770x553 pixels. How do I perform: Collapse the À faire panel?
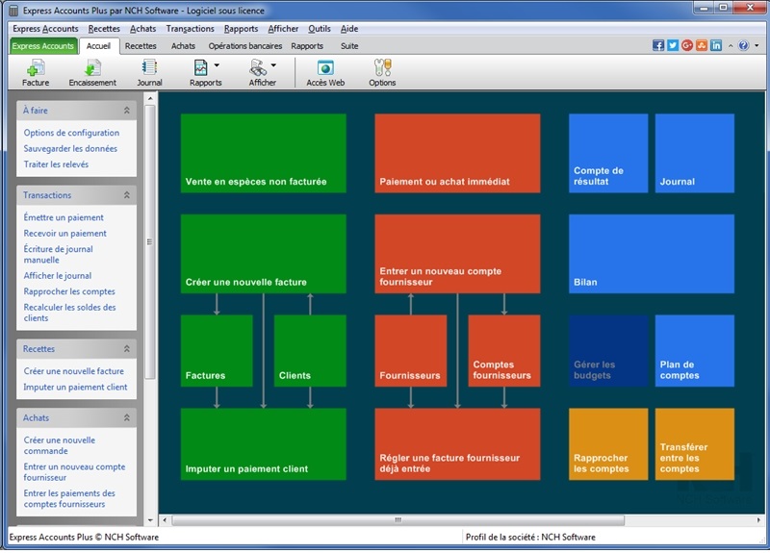[127, 111]
